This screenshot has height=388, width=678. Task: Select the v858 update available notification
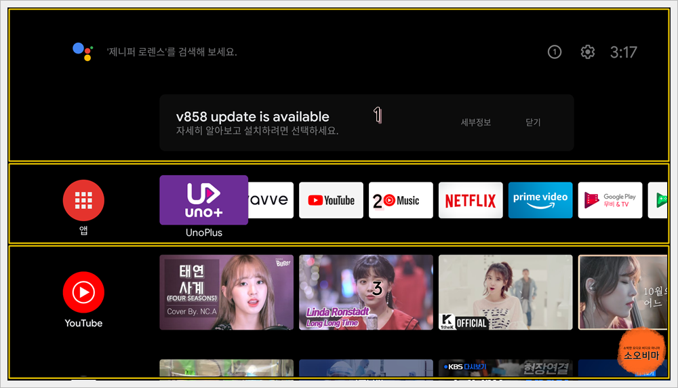[x=366, y=122]
